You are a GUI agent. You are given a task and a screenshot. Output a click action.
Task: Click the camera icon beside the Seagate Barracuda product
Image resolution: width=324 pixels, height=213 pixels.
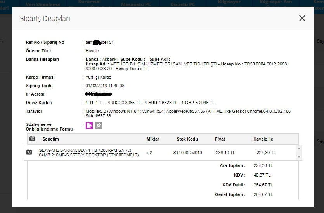click(29, 152)
